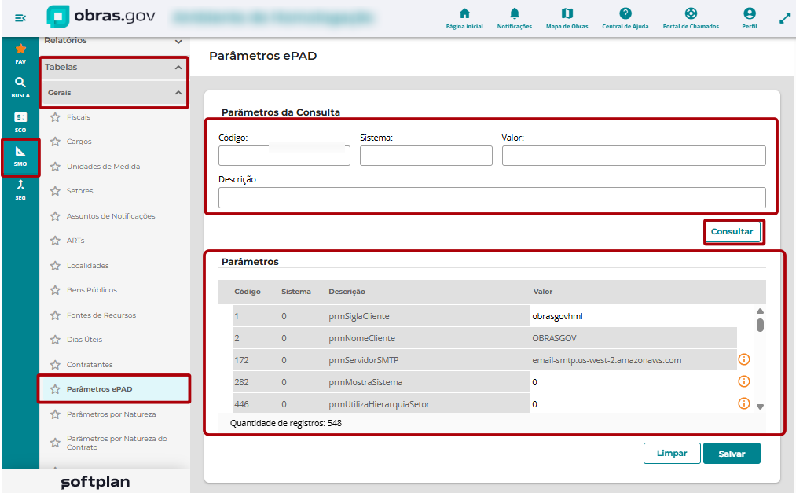796x493 pixels.
Task: Open Bens Públicos menu item
Action: tap(92, 290)
